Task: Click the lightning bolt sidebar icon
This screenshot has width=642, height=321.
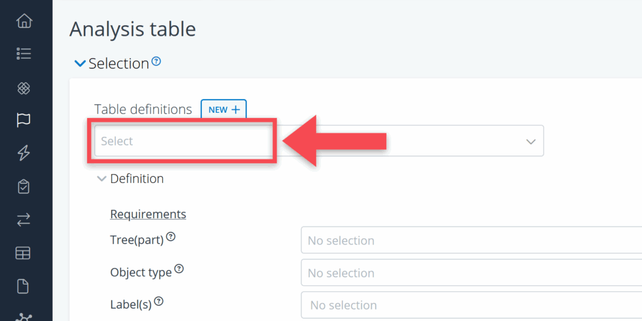Action: click(x=24, y=153)
